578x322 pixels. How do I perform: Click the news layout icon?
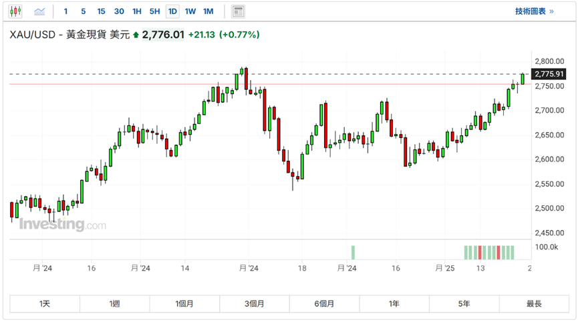point(238,11)
